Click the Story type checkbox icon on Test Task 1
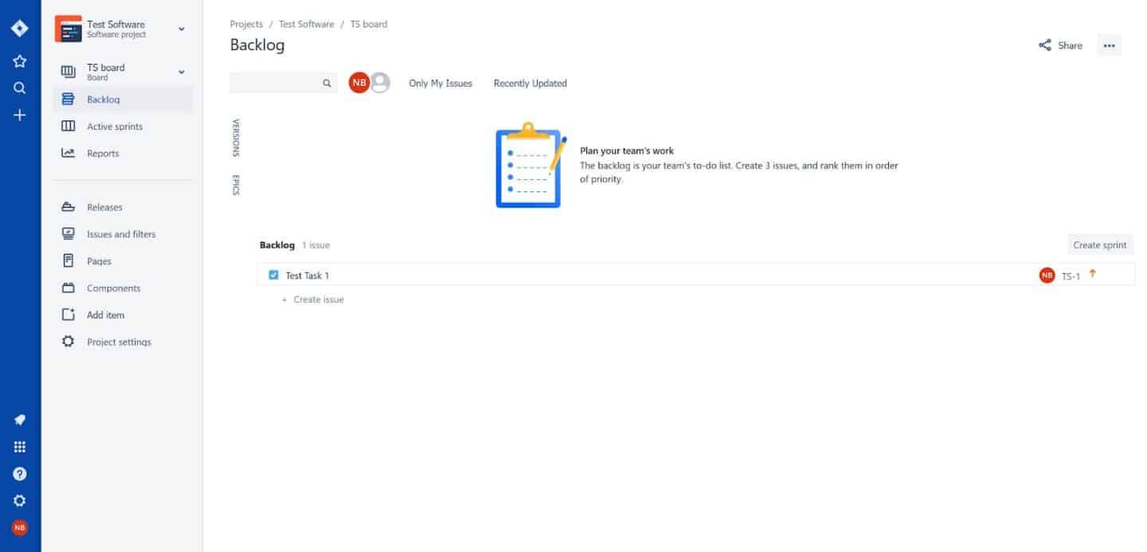The image size is (1147, 552). [273, 274]
